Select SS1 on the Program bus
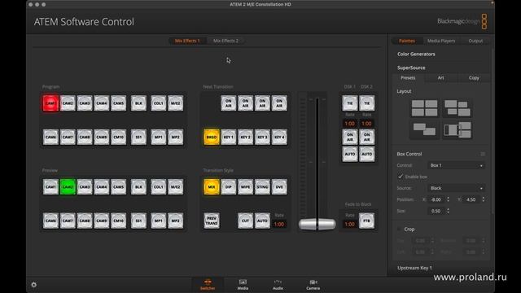Image resolution: width=521 pixels, height=293 pixels. [138, 137]
